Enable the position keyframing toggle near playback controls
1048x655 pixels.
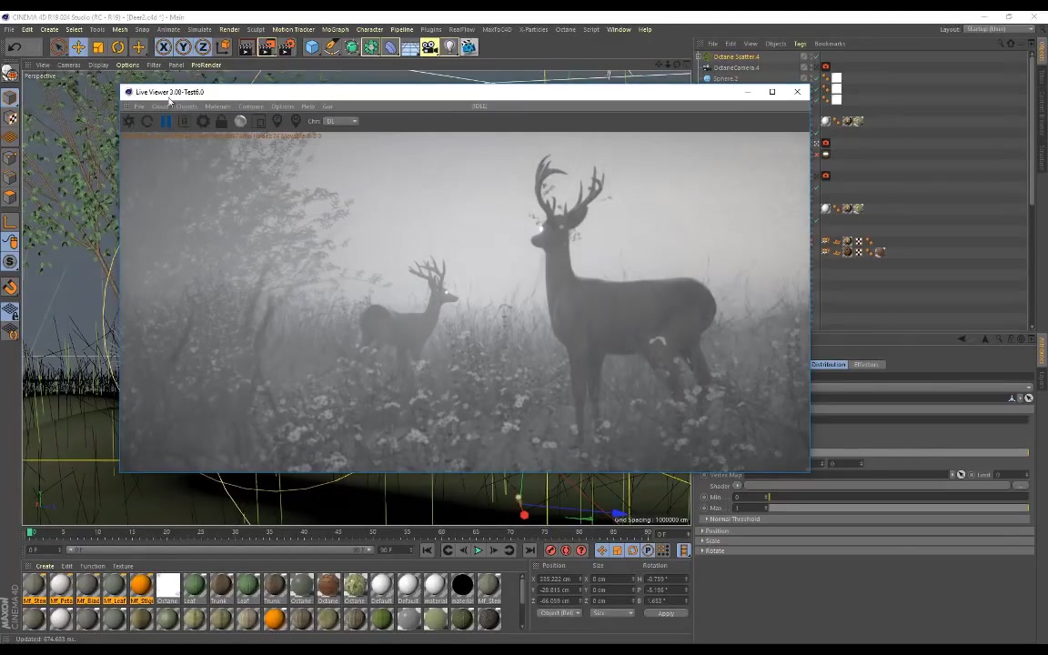600,550
